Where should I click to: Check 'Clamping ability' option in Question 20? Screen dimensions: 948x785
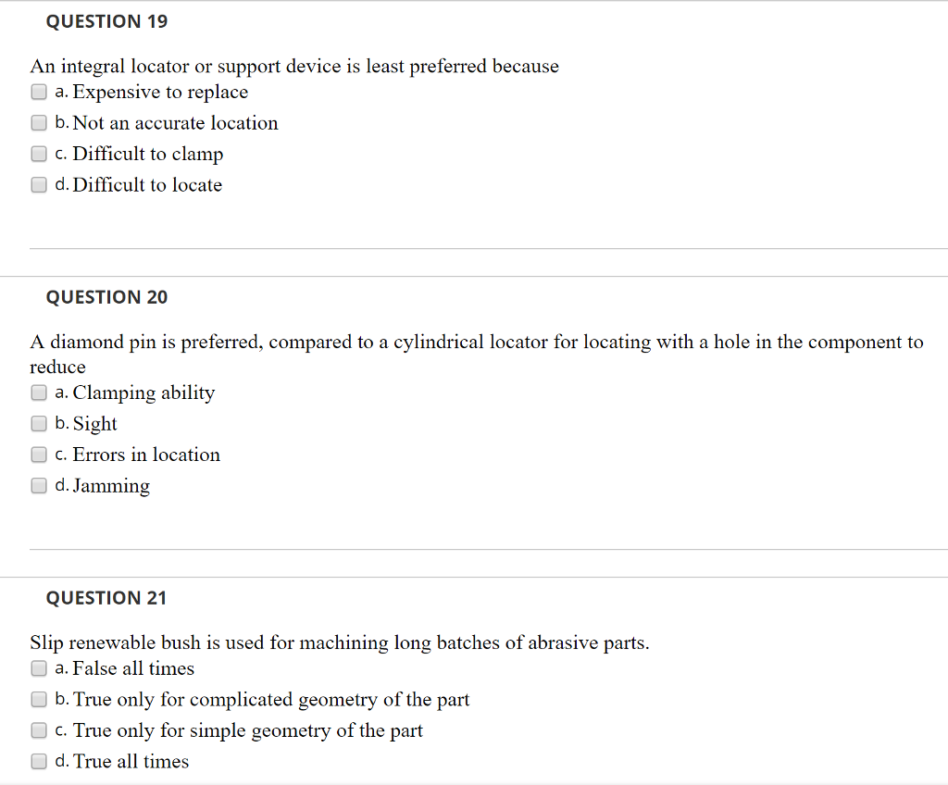pyautogui.click(x=38, y=392)
